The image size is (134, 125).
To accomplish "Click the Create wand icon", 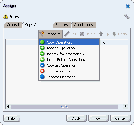I will tap(42, 34).
